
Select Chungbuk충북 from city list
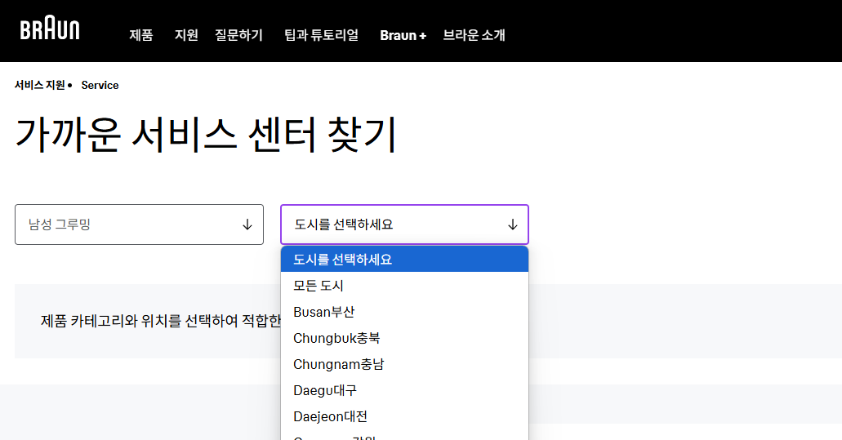[x=404, y=338]
